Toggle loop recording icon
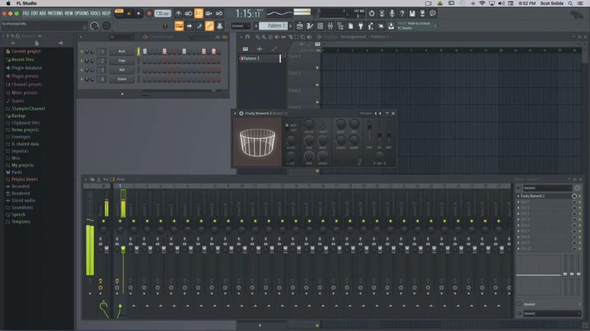Viewport: 590px width, 331px height. (x=219, y=14)
